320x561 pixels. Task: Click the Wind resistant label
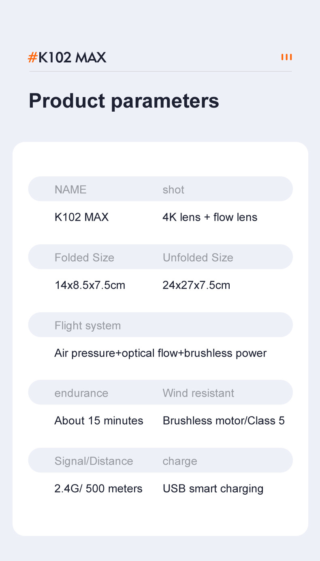(198, 393)
